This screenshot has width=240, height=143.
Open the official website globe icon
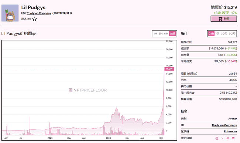click(x=217, y=138)
